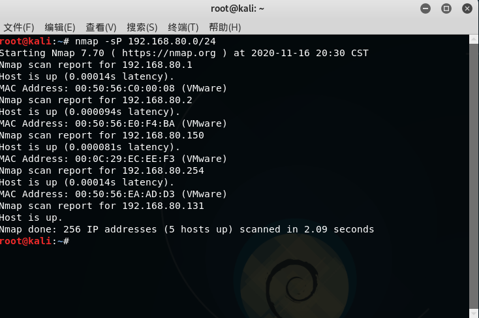
Task: Click the bottom root@kali prompt line
Action: [x=35, y=241]
